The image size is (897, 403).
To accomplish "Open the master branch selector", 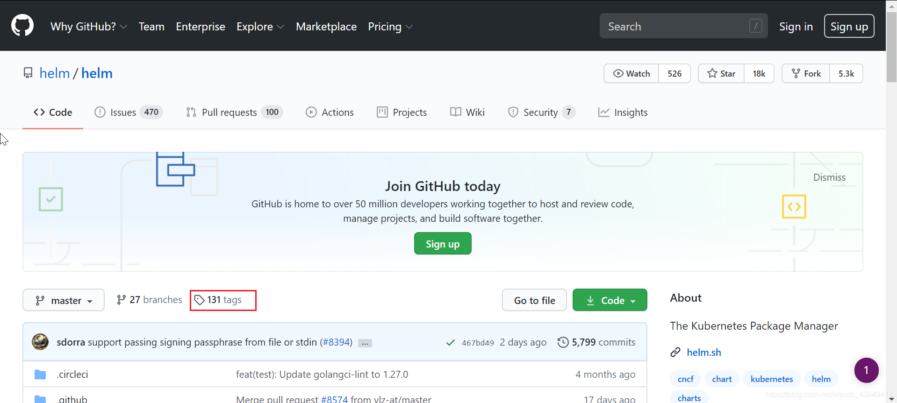I will pyautogui.click(x=64, y=300).
